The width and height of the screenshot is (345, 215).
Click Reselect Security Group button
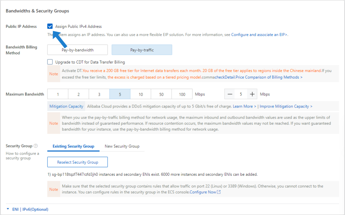(78, 162)
